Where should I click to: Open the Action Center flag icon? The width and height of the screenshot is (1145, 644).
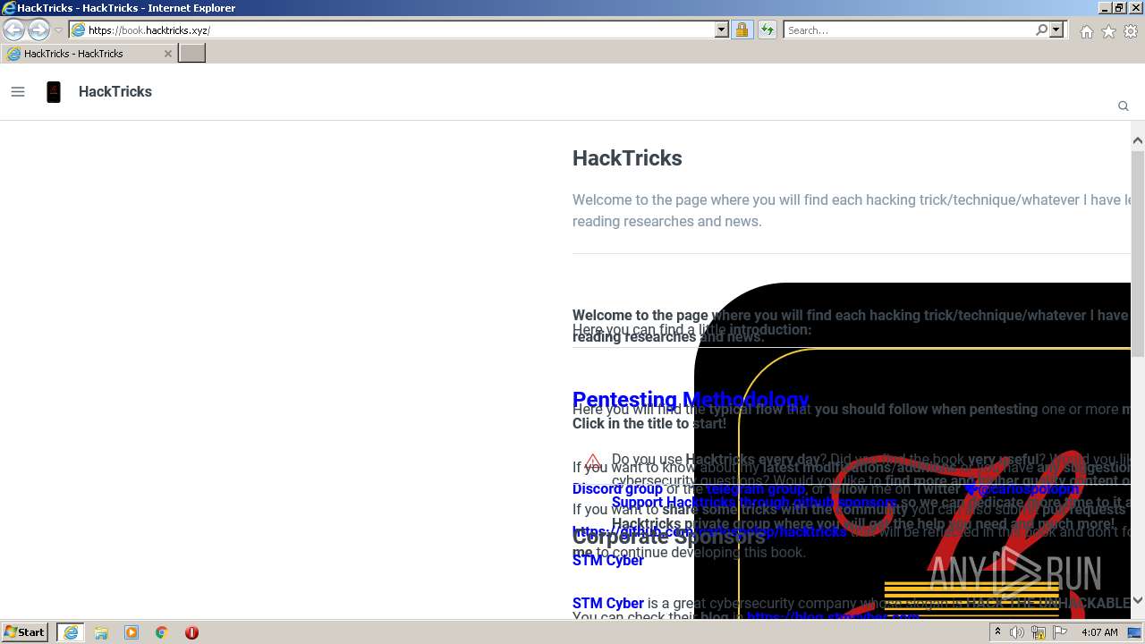click(x=1060, y=632)
